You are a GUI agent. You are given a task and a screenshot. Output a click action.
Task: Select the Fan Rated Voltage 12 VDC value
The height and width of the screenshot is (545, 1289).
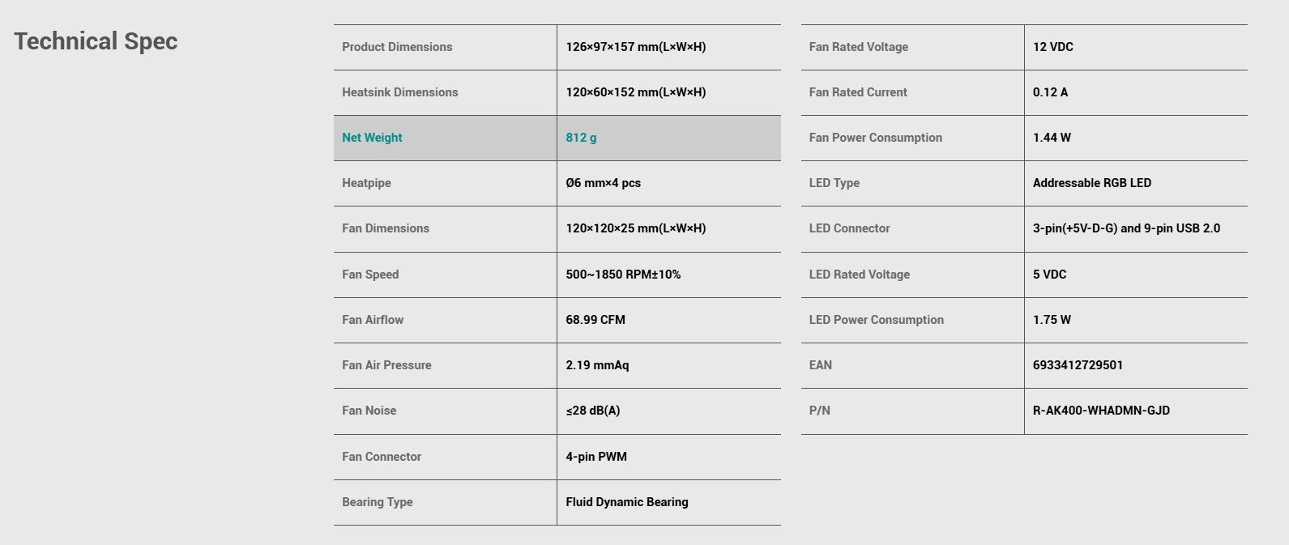point(1053,47)
